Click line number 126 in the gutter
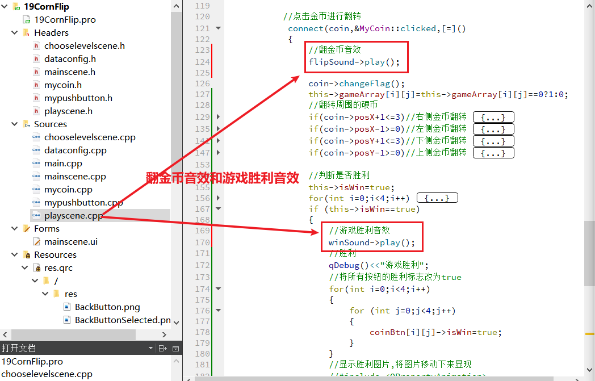Screen dimensions: 595x381 202,83
